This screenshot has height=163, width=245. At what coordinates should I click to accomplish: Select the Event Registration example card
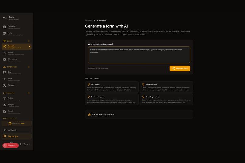(x=166, y=99)
